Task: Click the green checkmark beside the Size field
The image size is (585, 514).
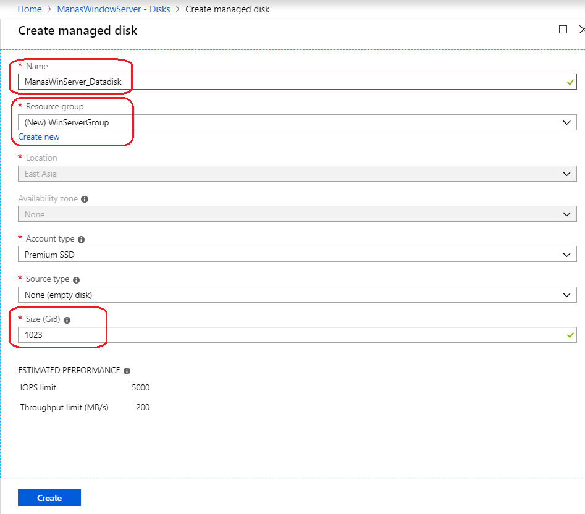Action: [570, 334]
